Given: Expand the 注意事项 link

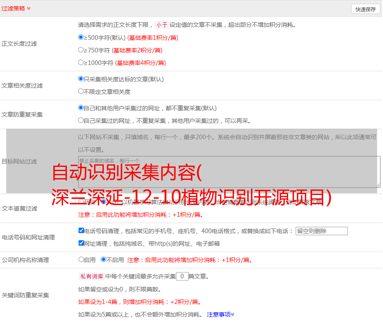Looking at the screenshot, I should (x=220, y=314).
